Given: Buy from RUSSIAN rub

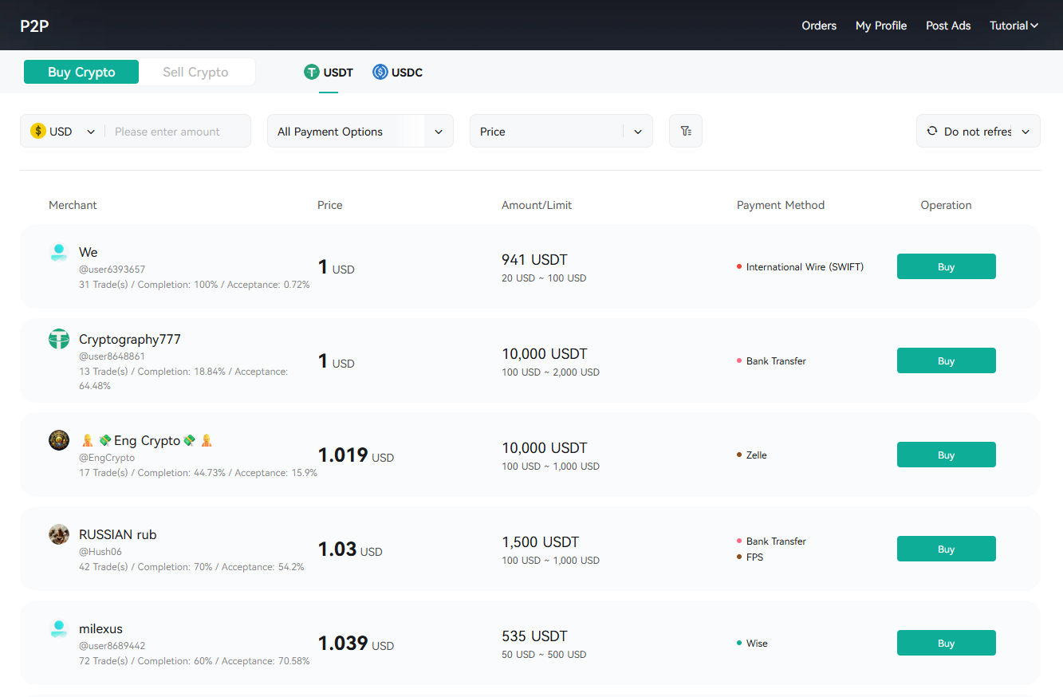Looking at the screenshot, I should coord(947,549).
